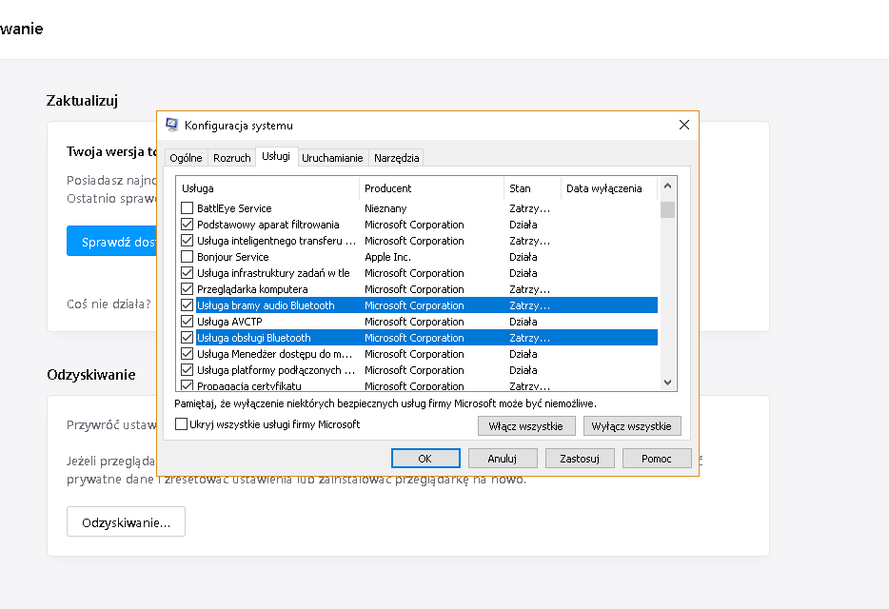Sort by Data wyłączenia column header

[603, 188]
